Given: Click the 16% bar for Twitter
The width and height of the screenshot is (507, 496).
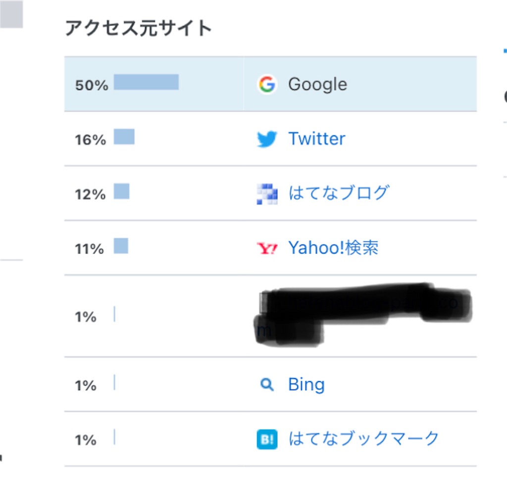Looking at the screenshot, I should point(124,137).
